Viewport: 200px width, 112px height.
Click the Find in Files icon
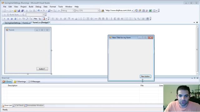click(x=102, y=11)
